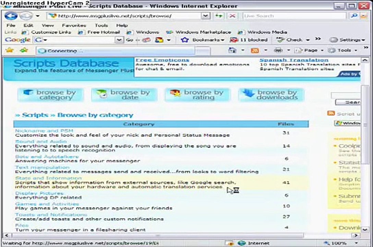Screen dimensions: 373x247
Task: Click the browse by rating button
Action: [198, 95]
